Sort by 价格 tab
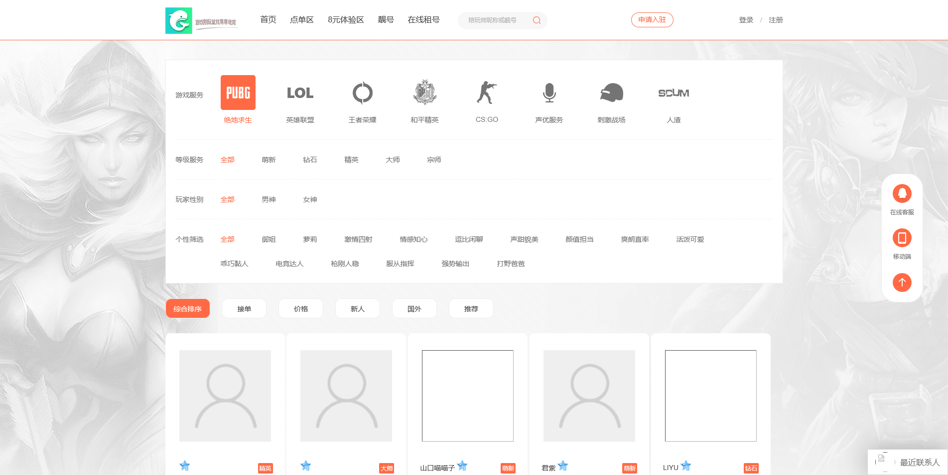 tap(301, 308)
